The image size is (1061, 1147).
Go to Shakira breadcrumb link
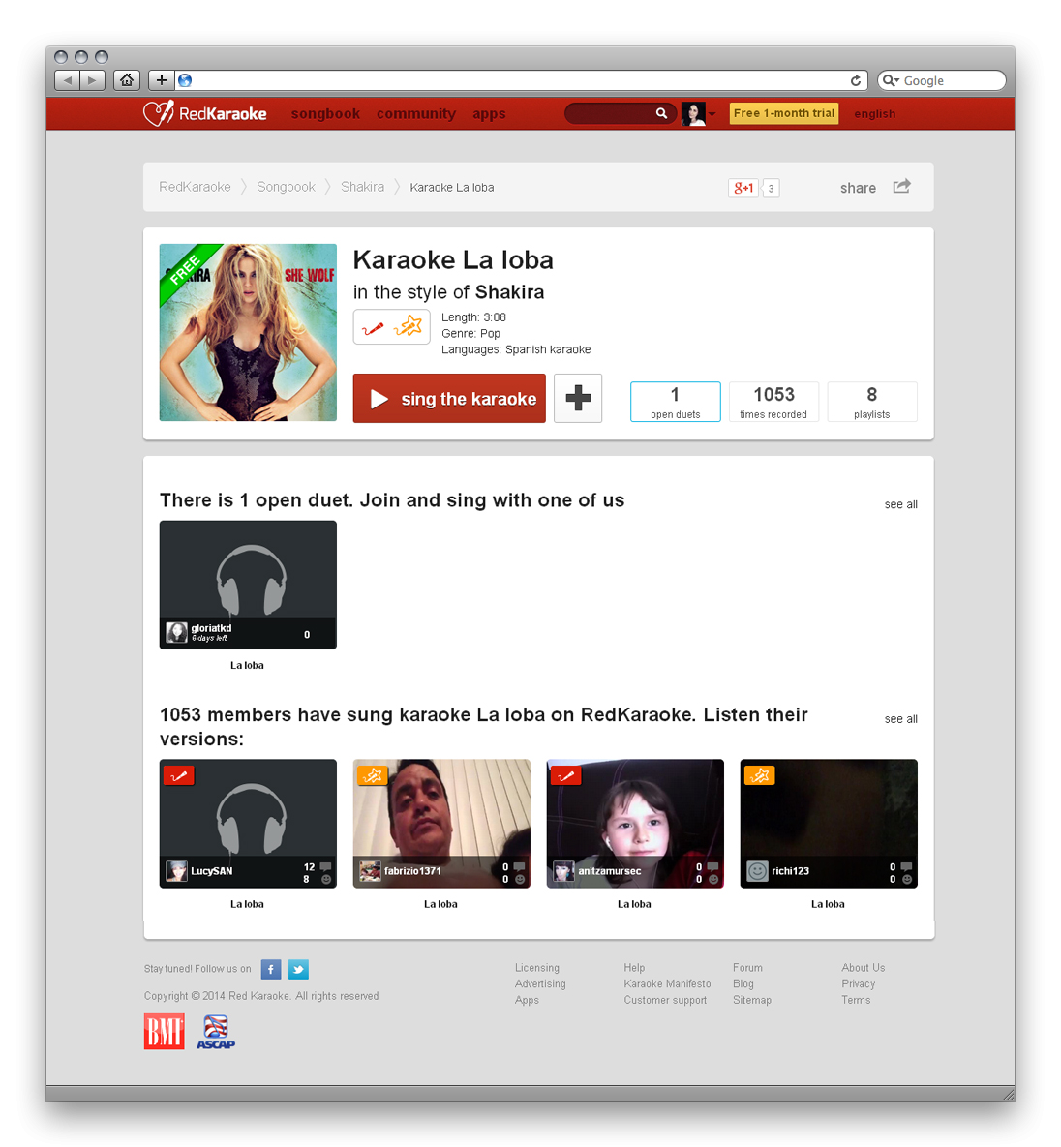362,187
